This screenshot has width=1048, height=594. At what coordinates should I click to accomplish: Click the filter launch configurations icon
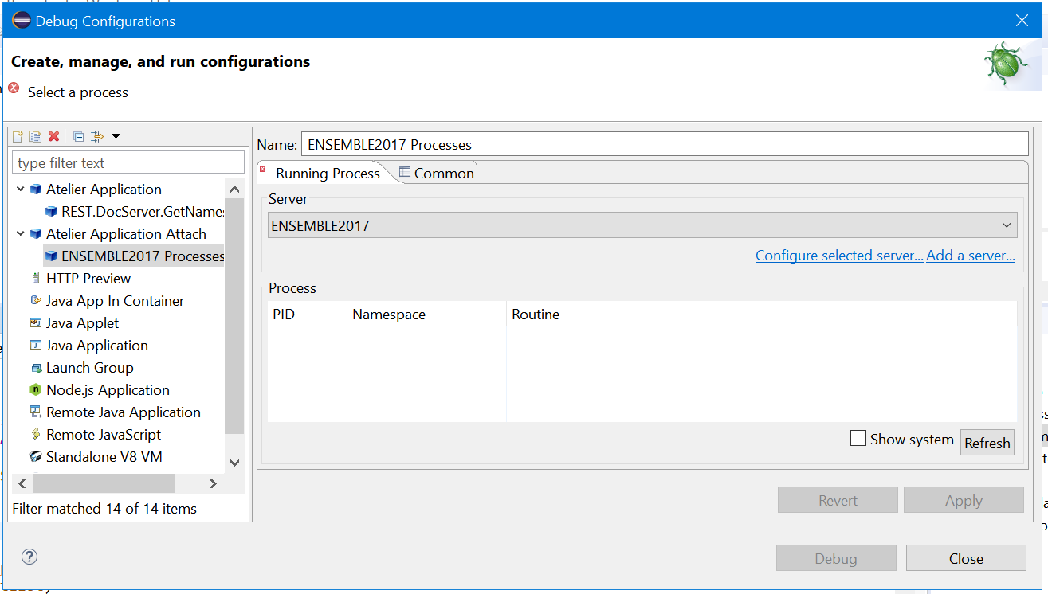(97, 137)
